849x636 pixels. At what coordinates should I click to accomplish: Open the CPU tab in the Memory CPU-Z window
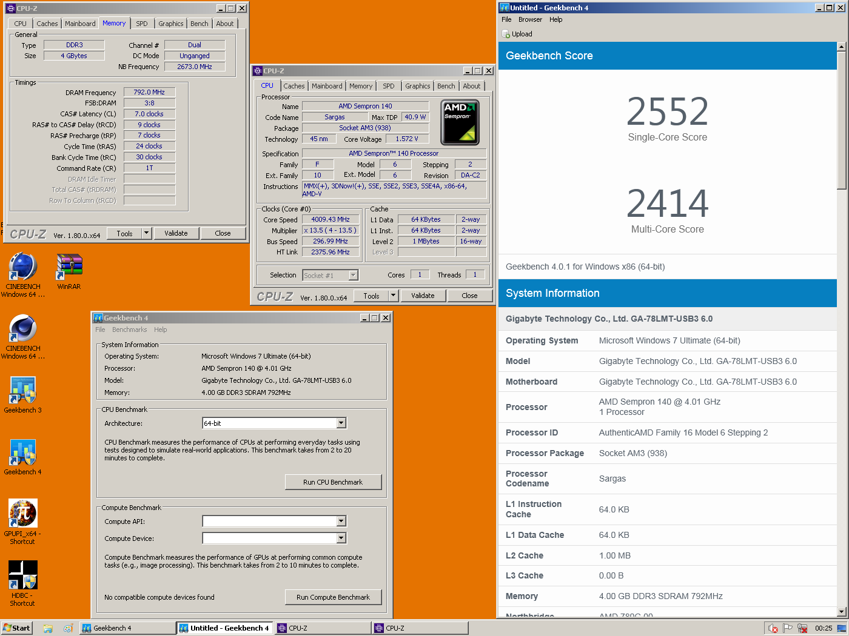pos(21,24)
